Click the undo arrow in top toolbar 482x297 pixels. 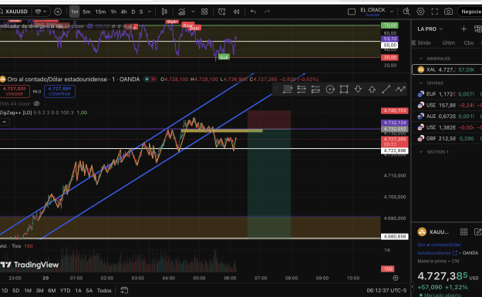click(x=253, y=12)
